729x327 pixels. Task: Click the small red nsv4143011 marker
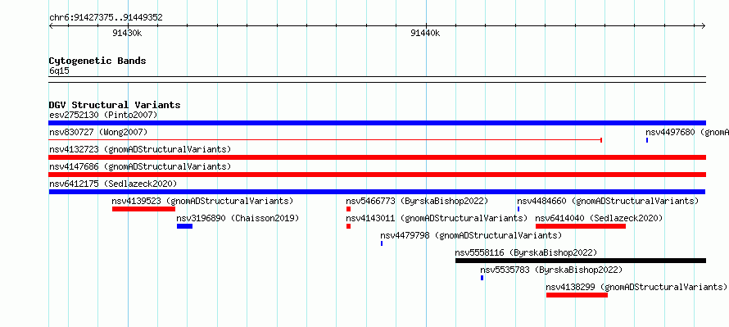(x=348, y=226)
